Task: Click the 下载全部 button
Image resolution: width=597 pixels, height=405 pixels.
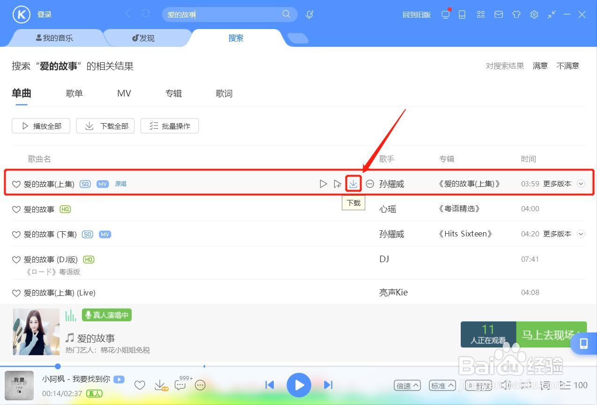Action: 105,125
